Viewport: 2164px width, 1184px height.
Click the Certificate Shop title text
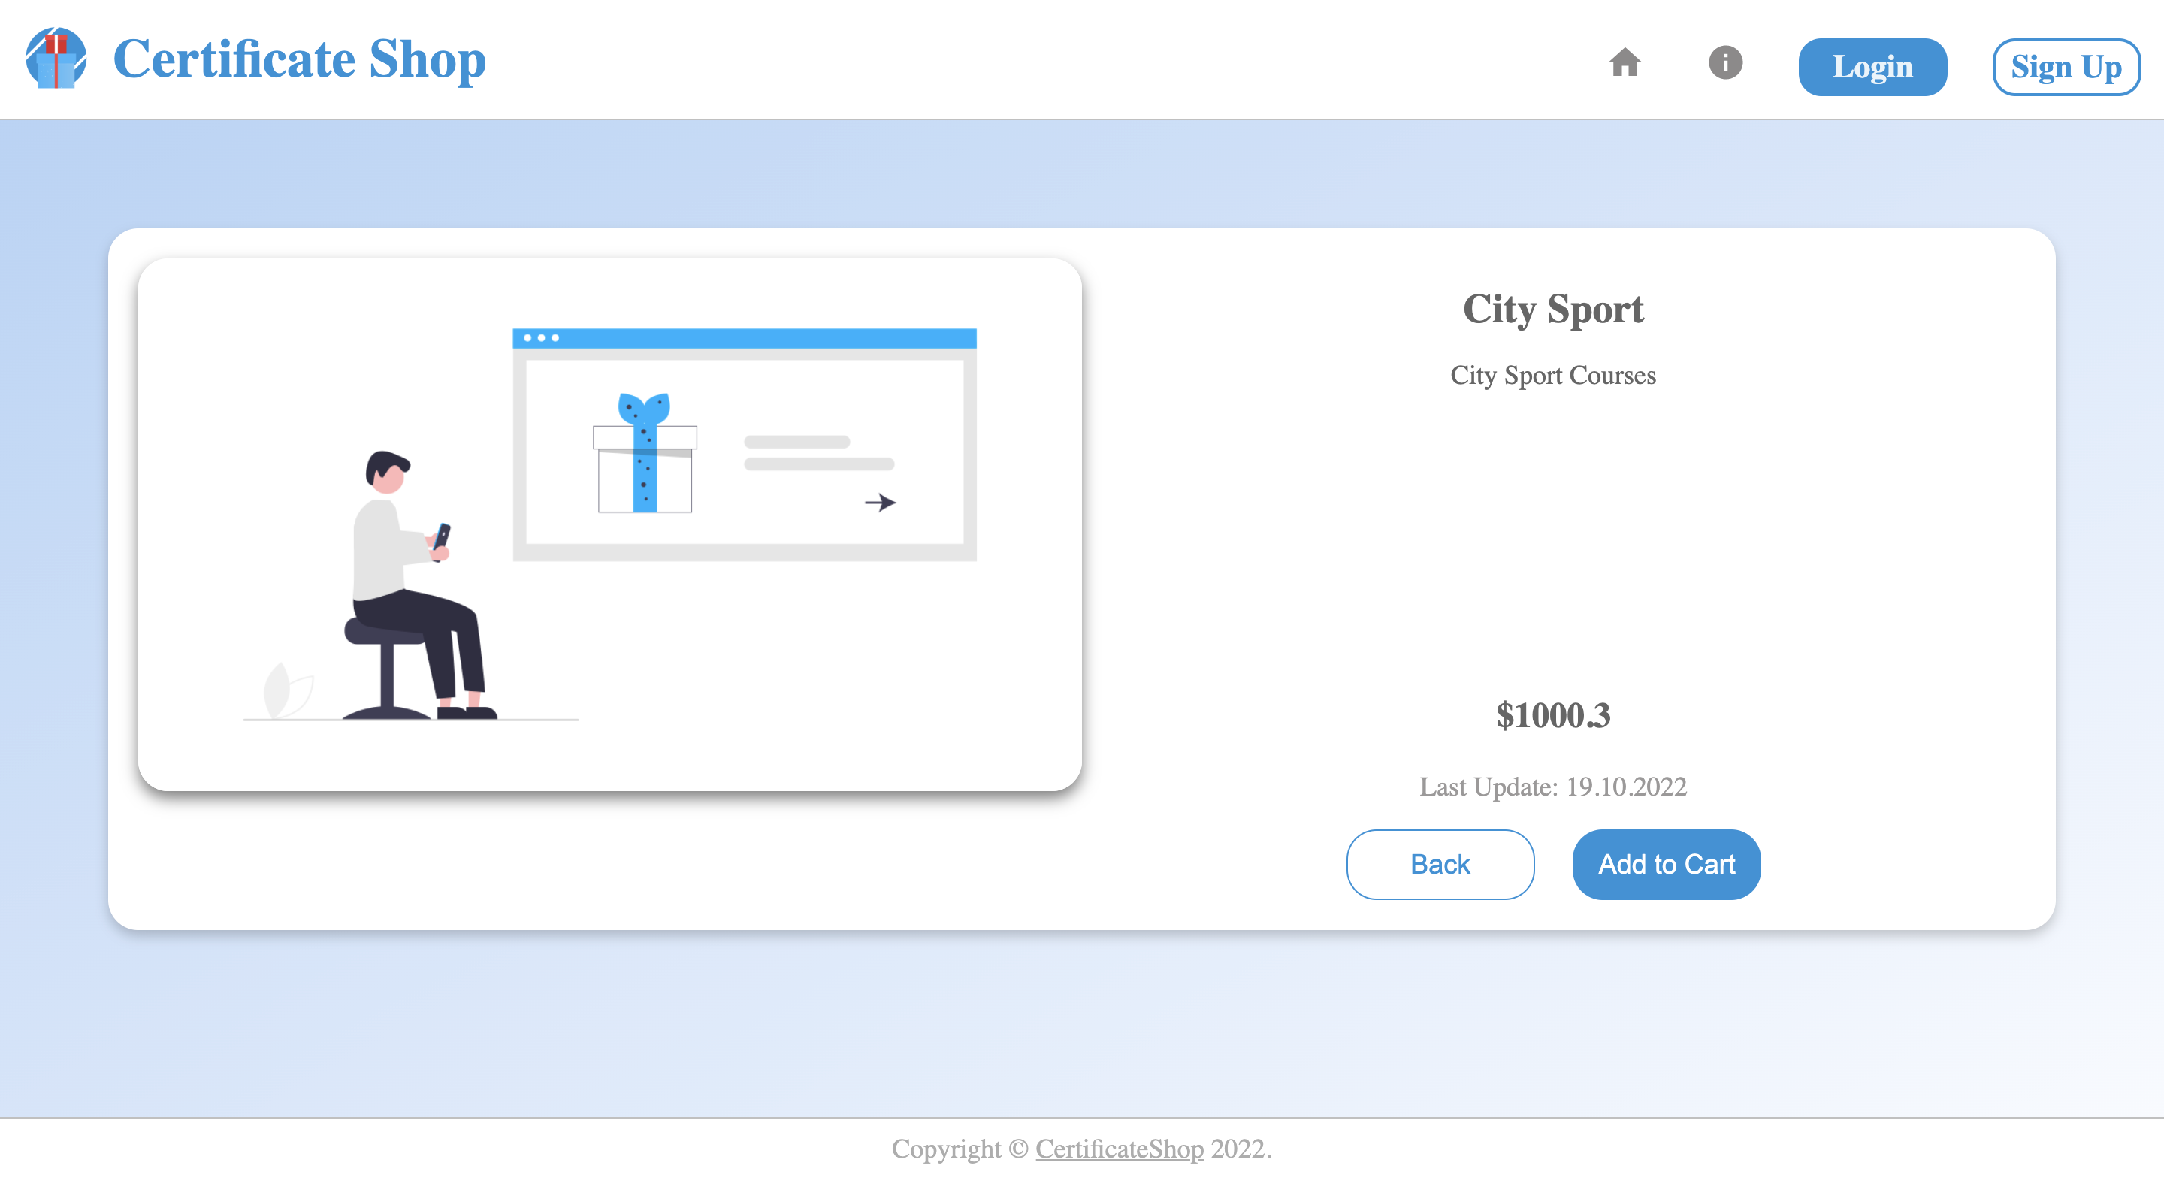(299, 59)
